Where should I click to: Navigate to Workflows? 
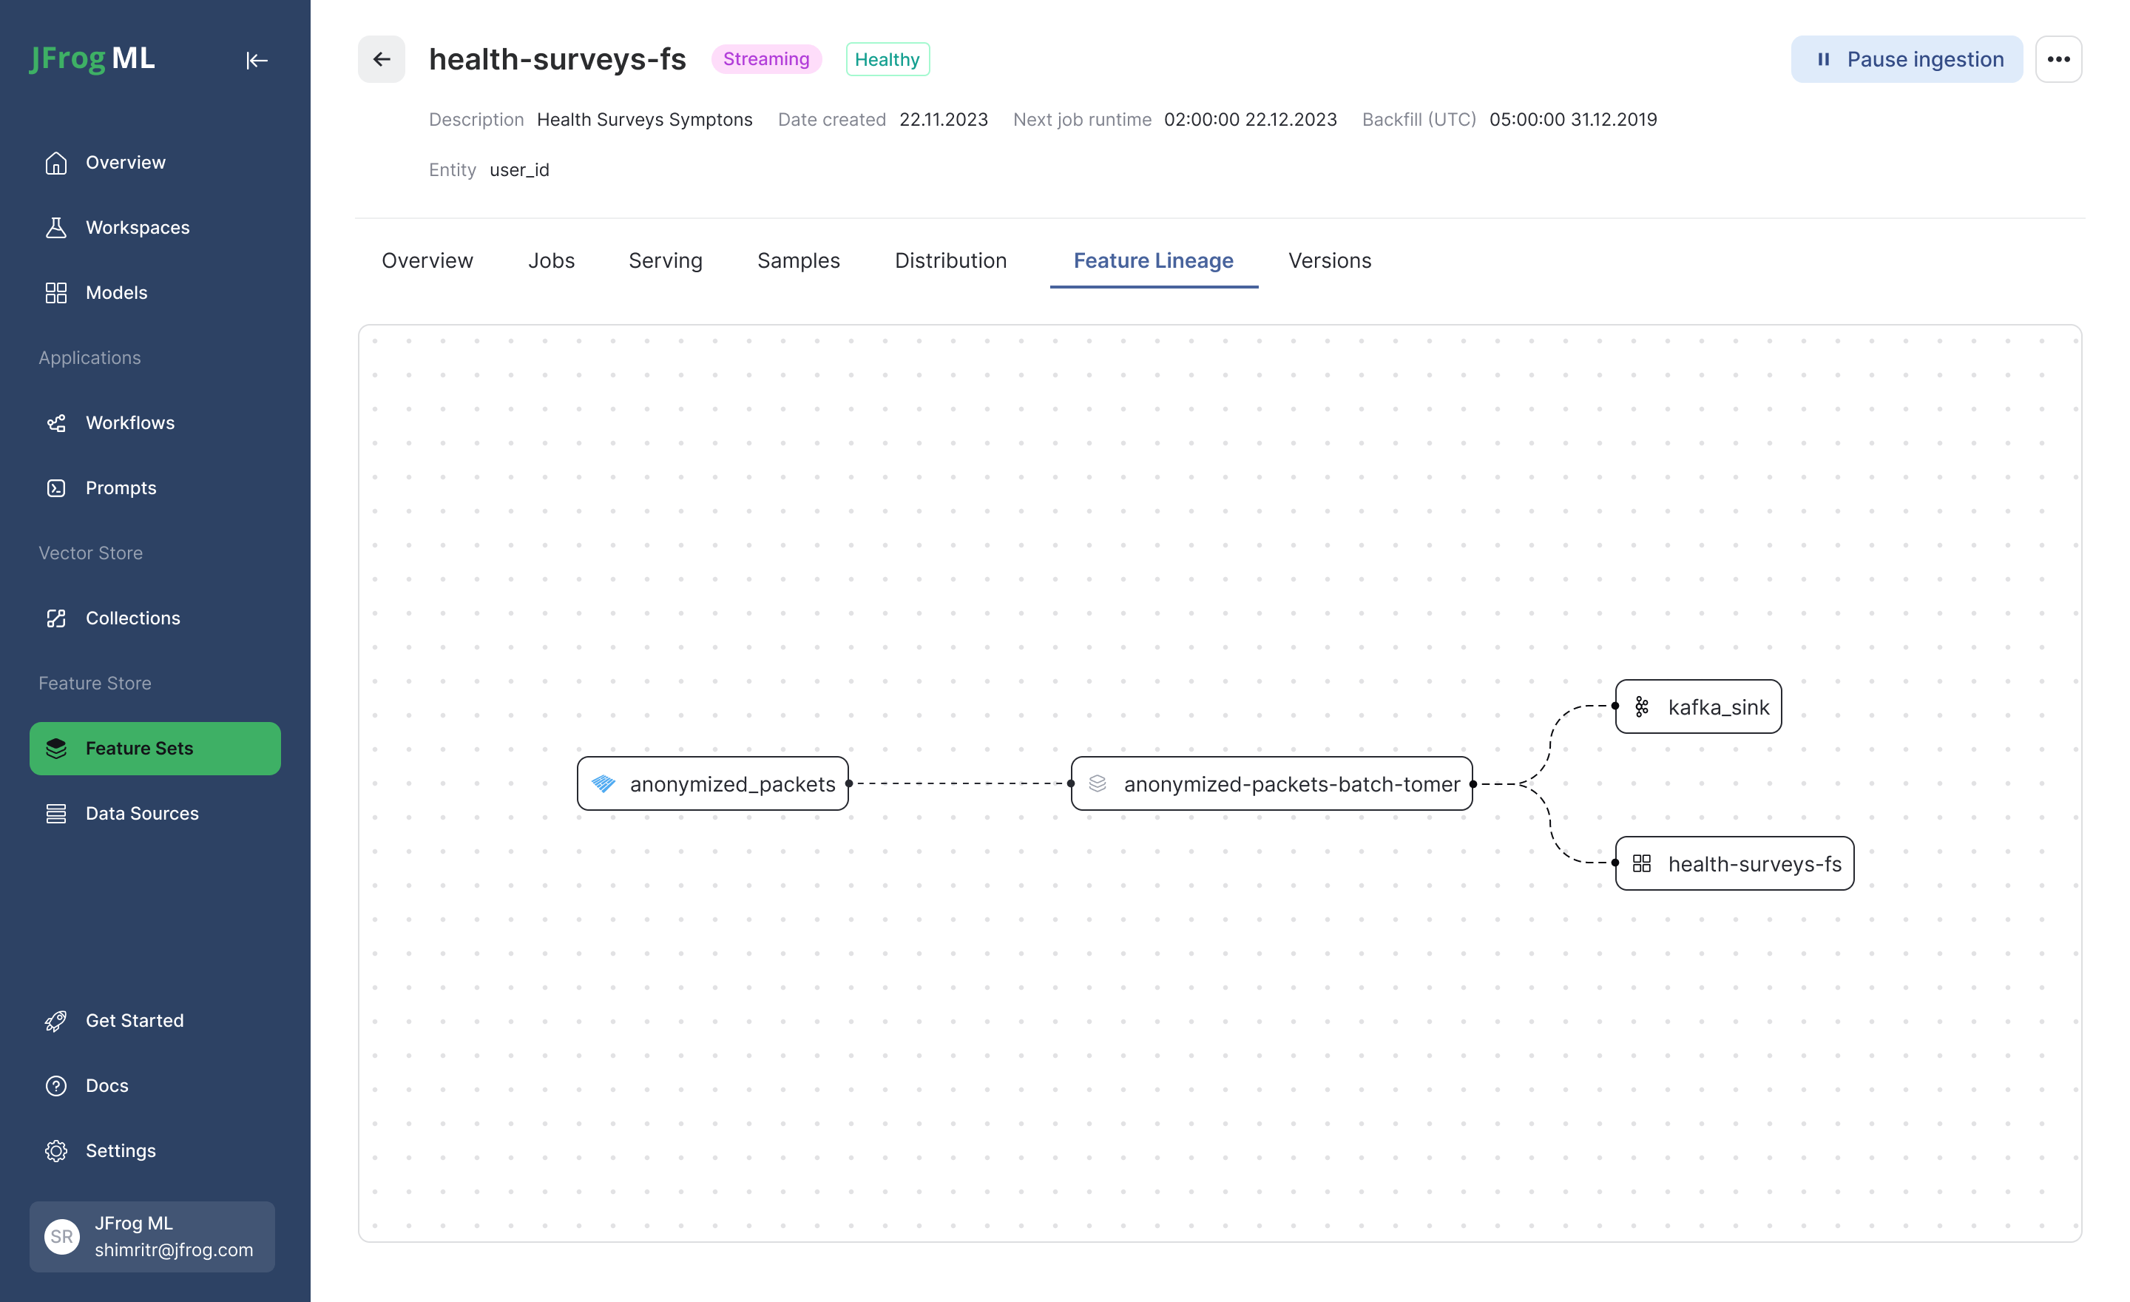point(155,422)
